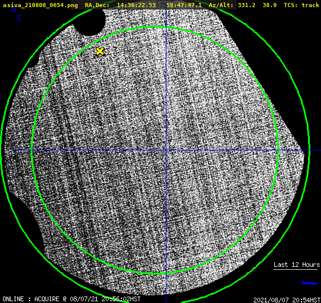
Task: Click the Dec value 58:47:47.1
Action: coord(184,5)
